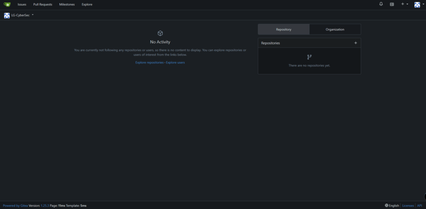Open the user profile avatar menu
The height and width of the screenshot is (209, 426).
pos(418,5)
